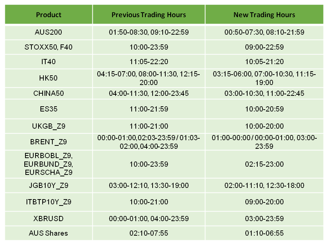Select new hours 03:00-23:59 for XBRUSD
Screen dimensions: 328x245
[264, 219]
